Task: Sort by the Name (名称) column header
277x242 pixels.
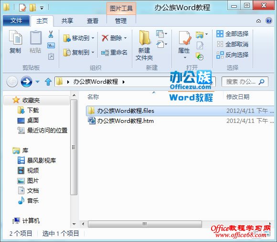Action: coord(93,97)
